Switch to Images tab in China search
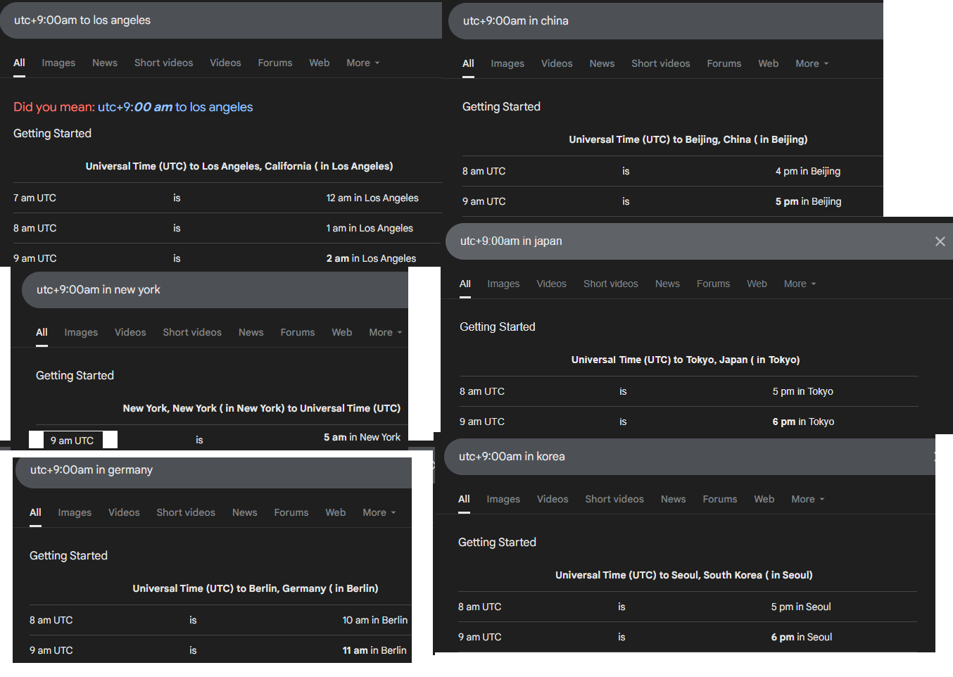 [507, 63]
